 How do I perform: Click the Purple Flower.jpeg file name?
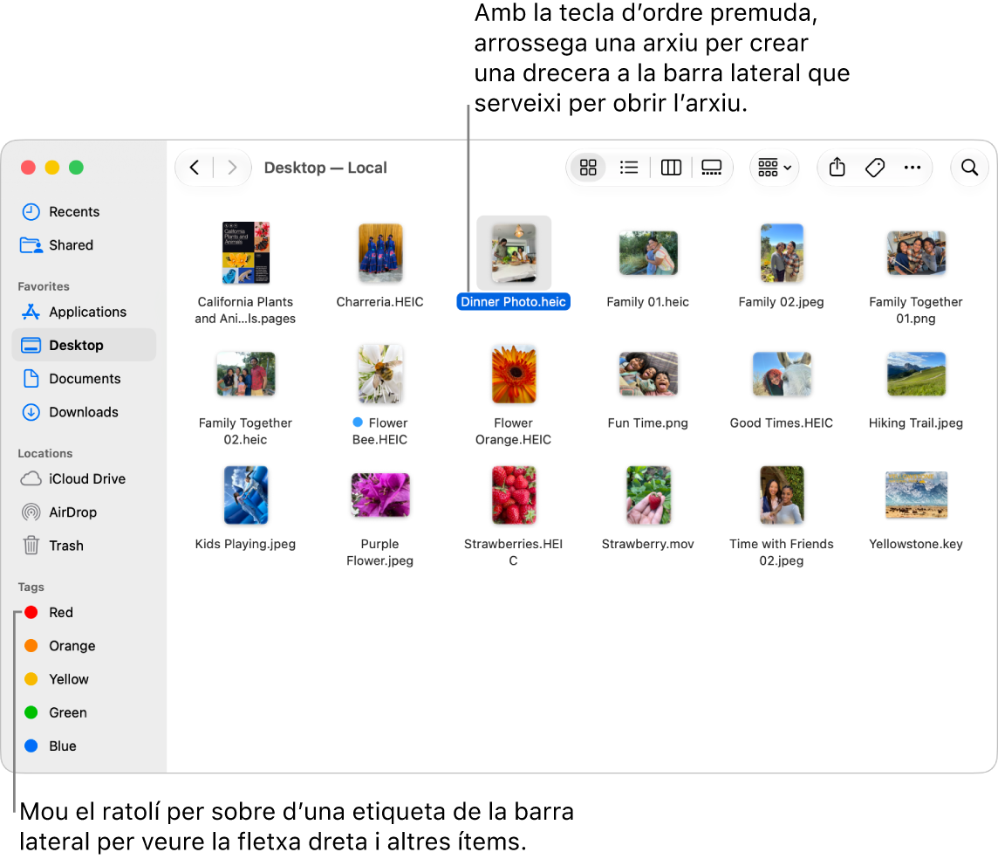click(x=380, y=552)
